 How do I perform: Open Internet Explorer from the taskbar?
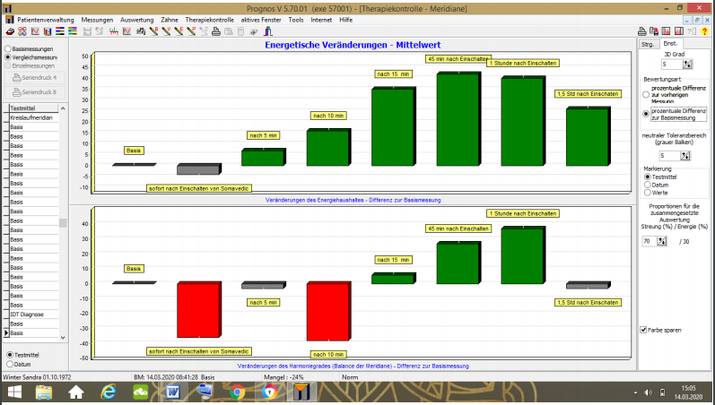pos(109,392)
